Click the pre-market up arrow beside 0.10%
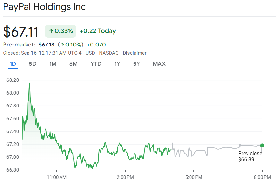 coord(62,45)
